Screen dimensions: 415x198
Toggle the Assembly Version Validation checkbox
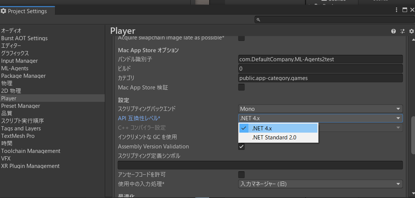click(241, 147)
